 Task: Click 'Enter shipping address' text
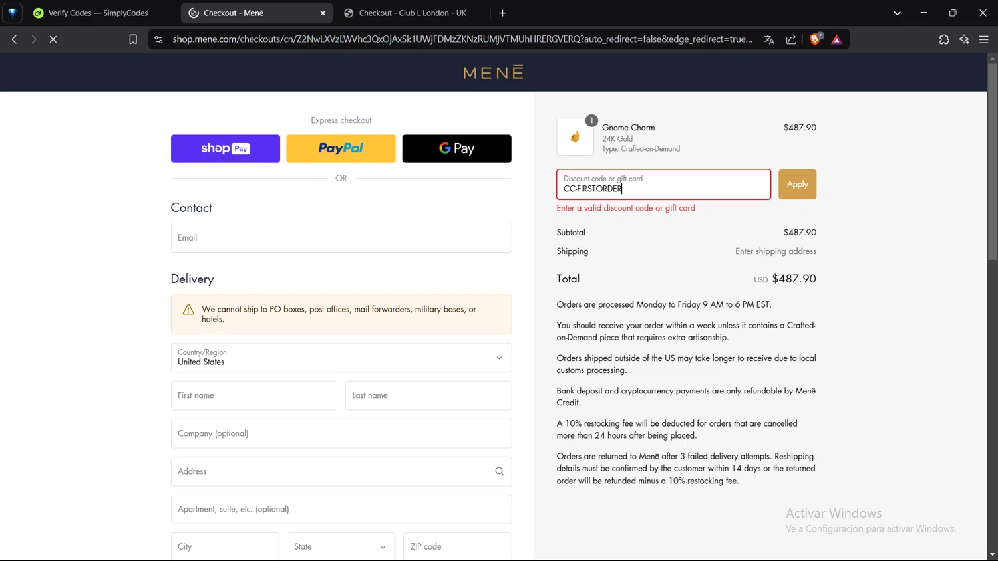(x=775, y=251)
